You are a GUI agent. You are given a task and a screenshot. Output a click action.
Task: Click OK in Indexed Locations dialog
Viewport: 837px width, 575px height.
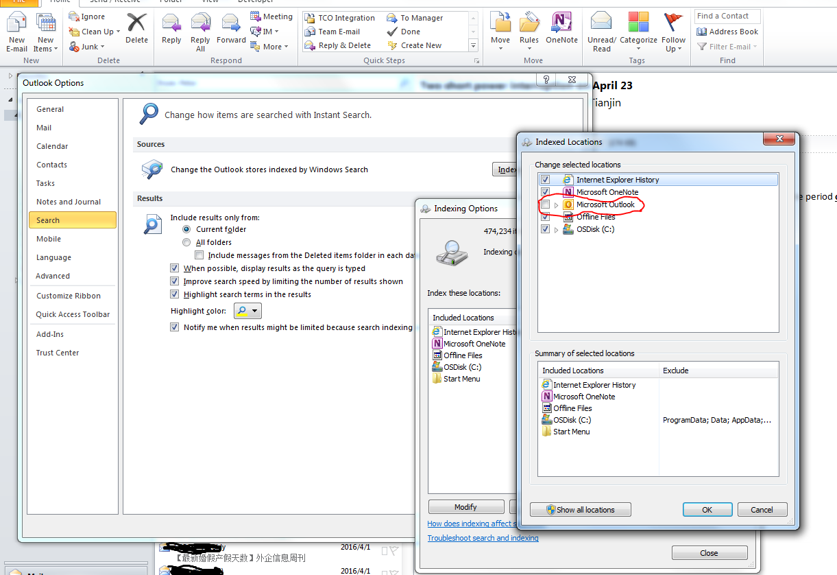pos(707,510)
